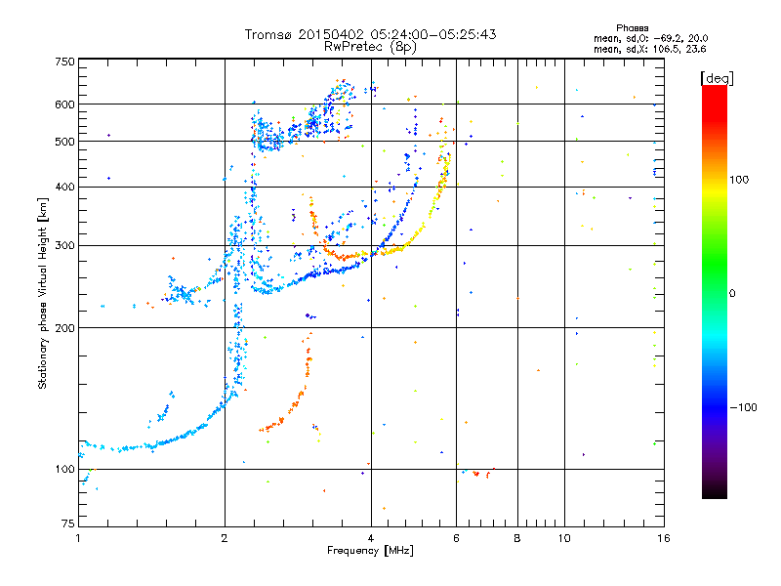
Task: Click the colorbar '100' tick label
Action: [739, 180]
